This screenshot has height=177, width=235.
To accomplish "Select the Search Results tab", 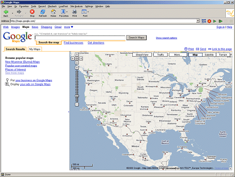I will click(15, 49).
